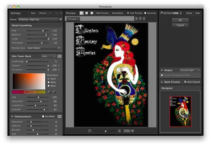This screenshot has height=146, width=211.
Task: Choose None for Show Mask
Action: click(x=49, y=79)
